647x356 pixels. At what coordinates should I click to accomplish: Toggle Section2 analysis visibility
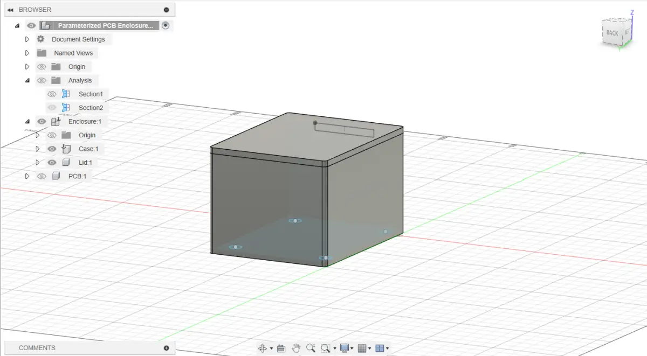tap(52, 108)
